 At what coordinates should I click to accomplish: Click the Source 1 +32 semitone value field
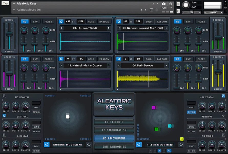click(x=68, y=21)
